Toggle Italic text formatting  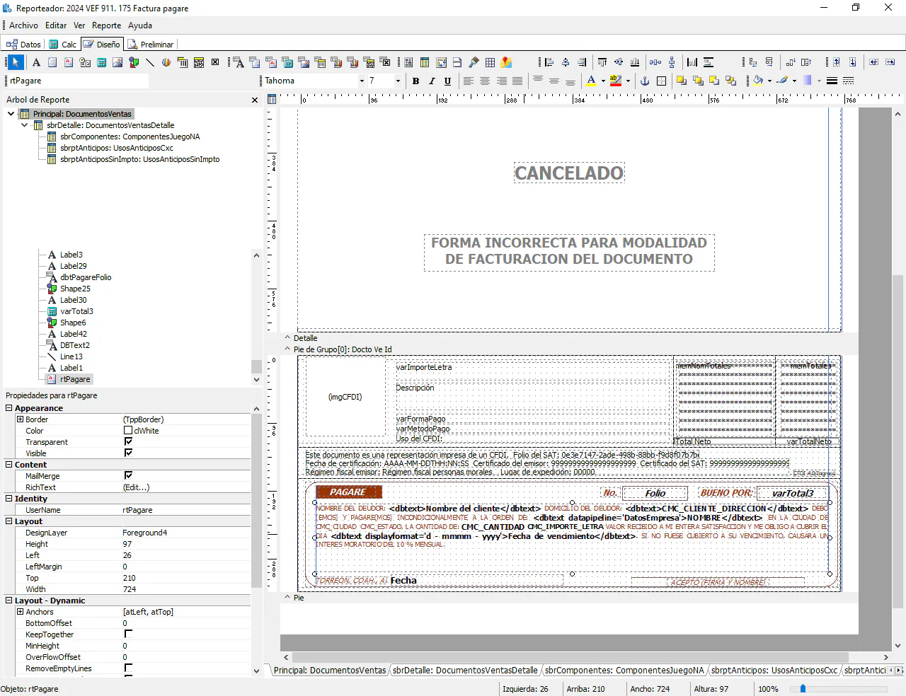432,81
